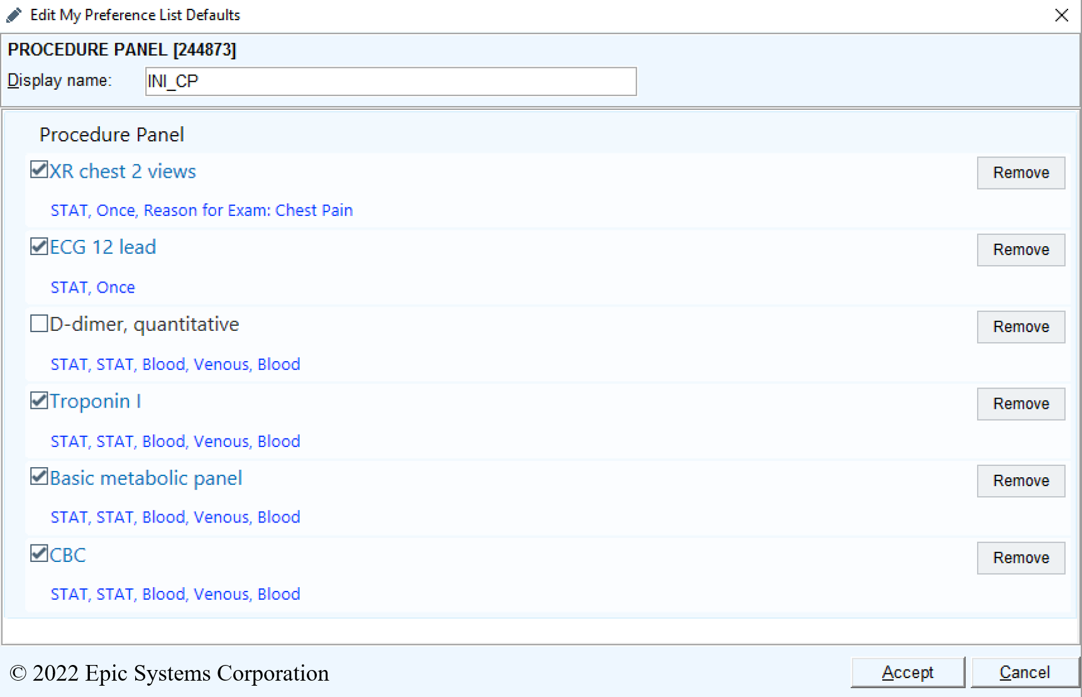Remove the Troponin I order
The image size is (1082, 697).
[1020, 404]
